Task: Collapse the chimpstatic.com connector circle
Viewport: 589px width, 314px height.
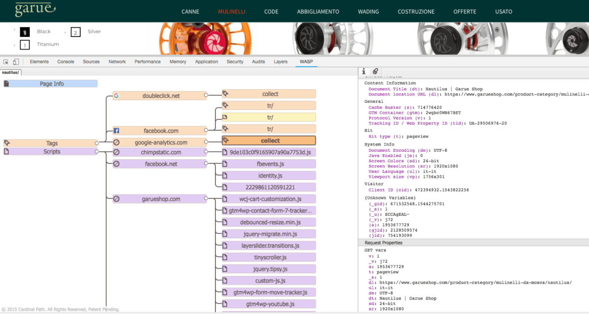Action: click(206, 152)
